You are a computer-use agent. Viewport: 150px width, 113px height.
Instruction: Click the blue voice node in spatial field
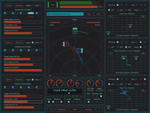[x=80, y=51]
